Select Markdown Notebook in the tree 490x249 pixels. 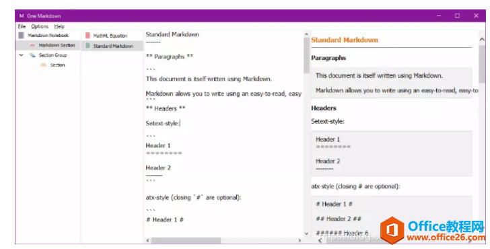tap(48, 35)
